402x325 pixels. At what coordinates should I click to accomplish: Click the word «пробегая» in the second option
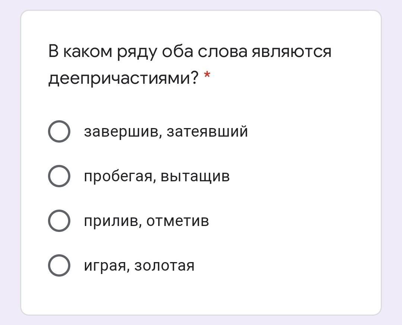click(x=118, y=177)
